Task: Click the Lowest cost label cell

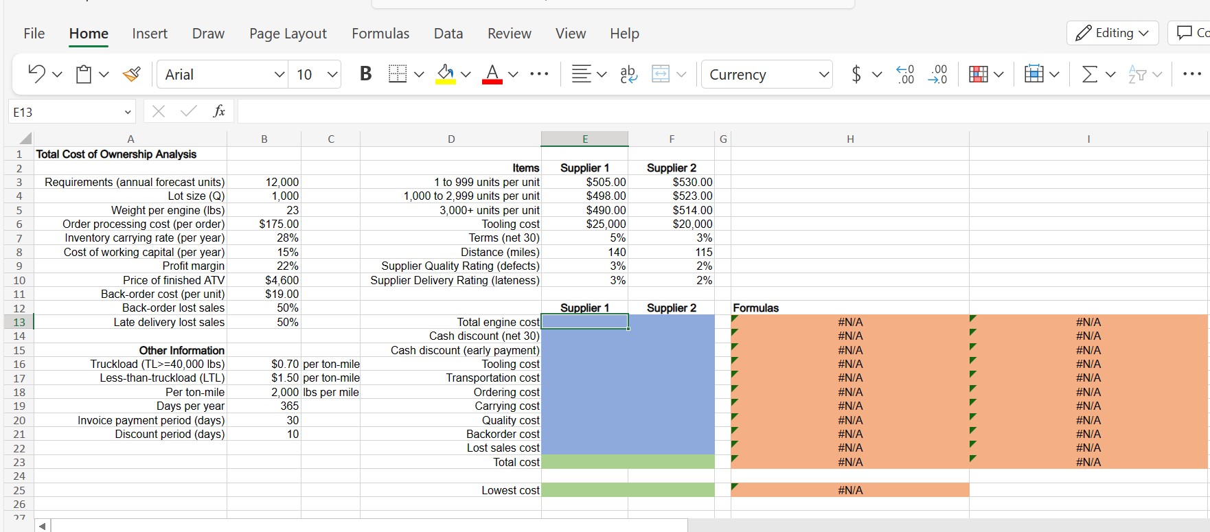Action: tap(451, 490)
